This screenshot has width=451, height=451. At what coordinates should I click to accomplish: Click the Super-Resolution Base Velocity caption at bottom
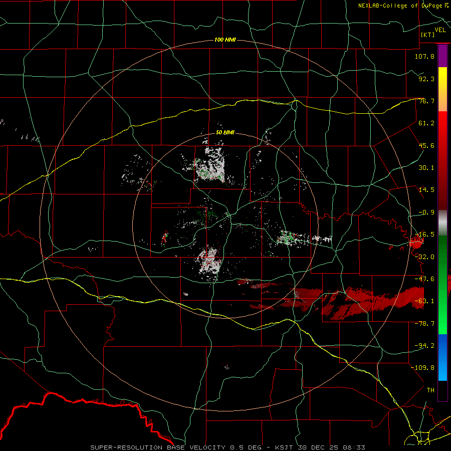[x=228, y=447]
